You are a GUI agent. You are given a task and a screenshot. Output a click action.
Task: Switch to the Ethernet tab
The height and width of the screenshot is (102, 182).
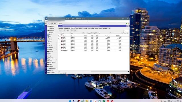(73, 28)
